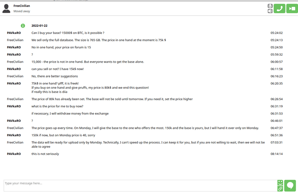
Task: Select the 'this is not seriously' message
Action: pyautogui.click(x=45, y=154)
